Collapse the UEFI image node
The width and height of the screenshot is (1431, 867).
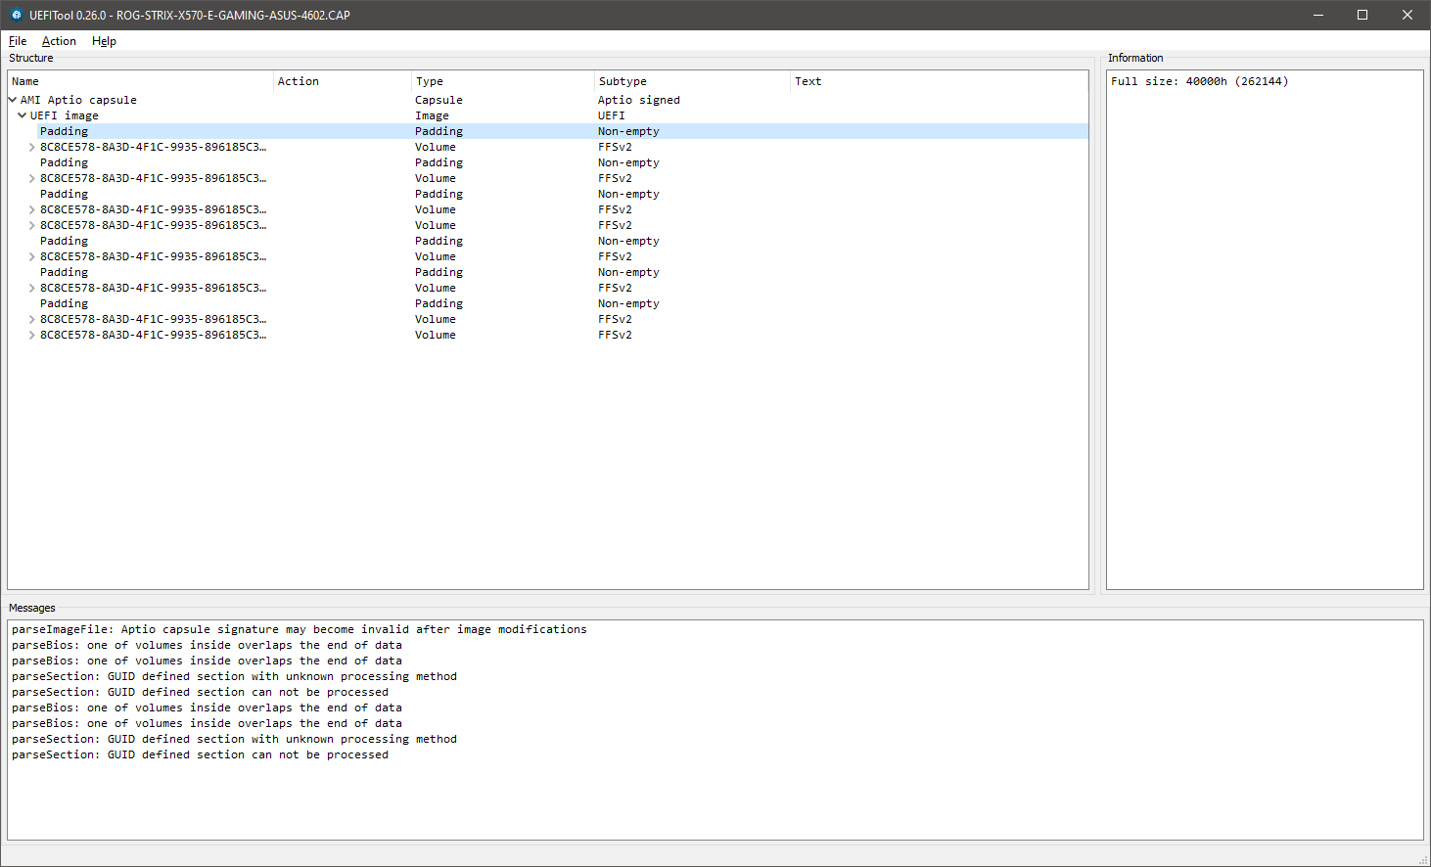(x=23, y=115)
